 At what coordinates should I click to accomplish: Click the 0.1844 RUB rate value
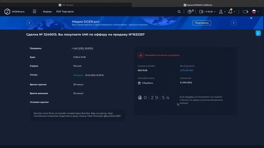[x=80, y=57]
